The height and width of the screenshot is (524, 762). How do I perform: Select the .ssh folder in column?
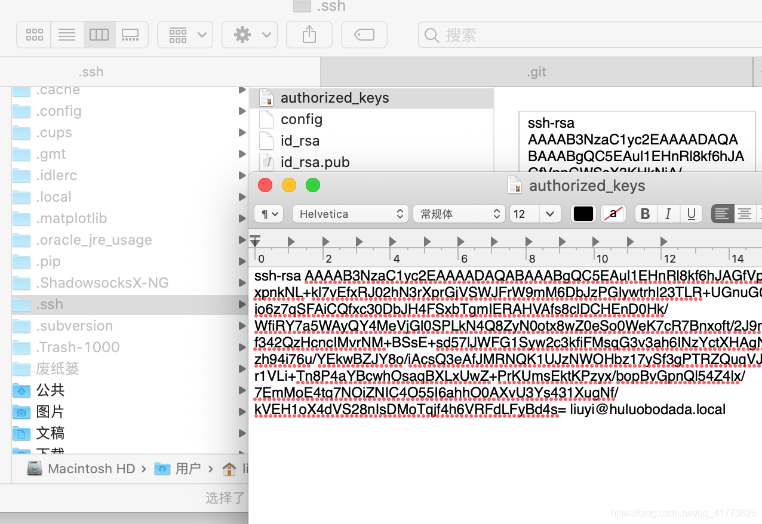pyautogui.click(x=130, y=304)
